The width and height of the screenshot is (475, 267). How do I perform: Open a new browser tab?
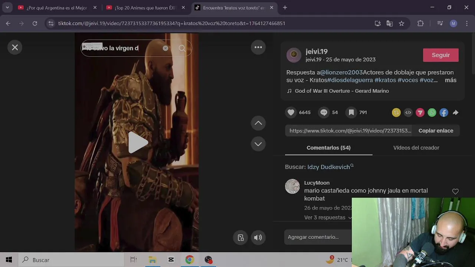(285, 7)
